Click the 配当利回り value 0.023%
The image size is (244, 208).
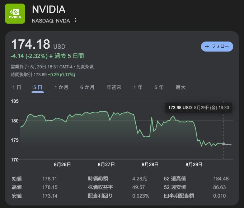point(141,196)
